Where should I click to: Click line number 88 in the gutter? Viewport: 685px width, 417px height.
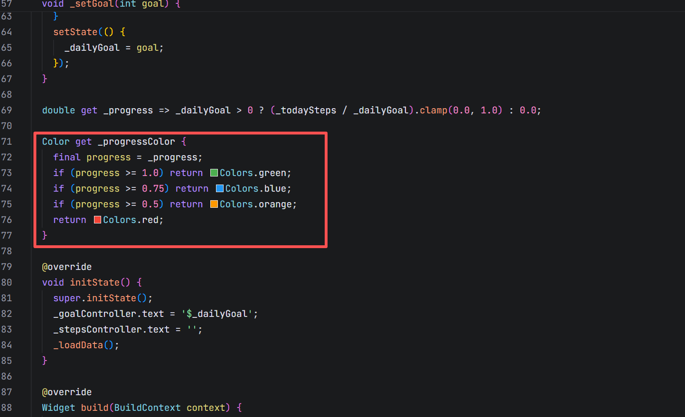pyautogui.click(x=7, y=408)
